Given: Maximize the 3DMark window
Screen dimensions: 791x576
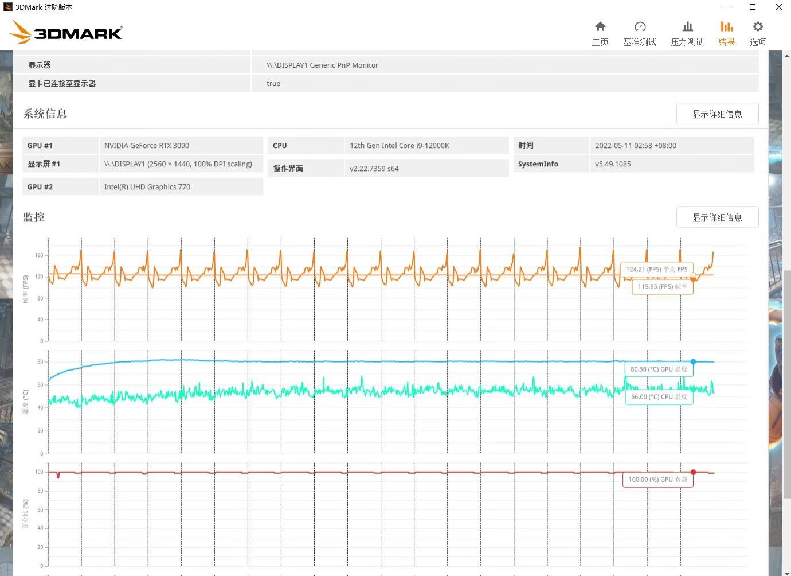Looking at the screenshot, I should (753, 7).
